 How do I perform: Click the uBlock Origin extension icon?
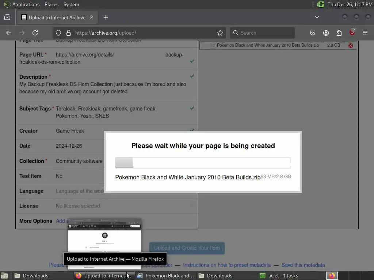point(352,32)
